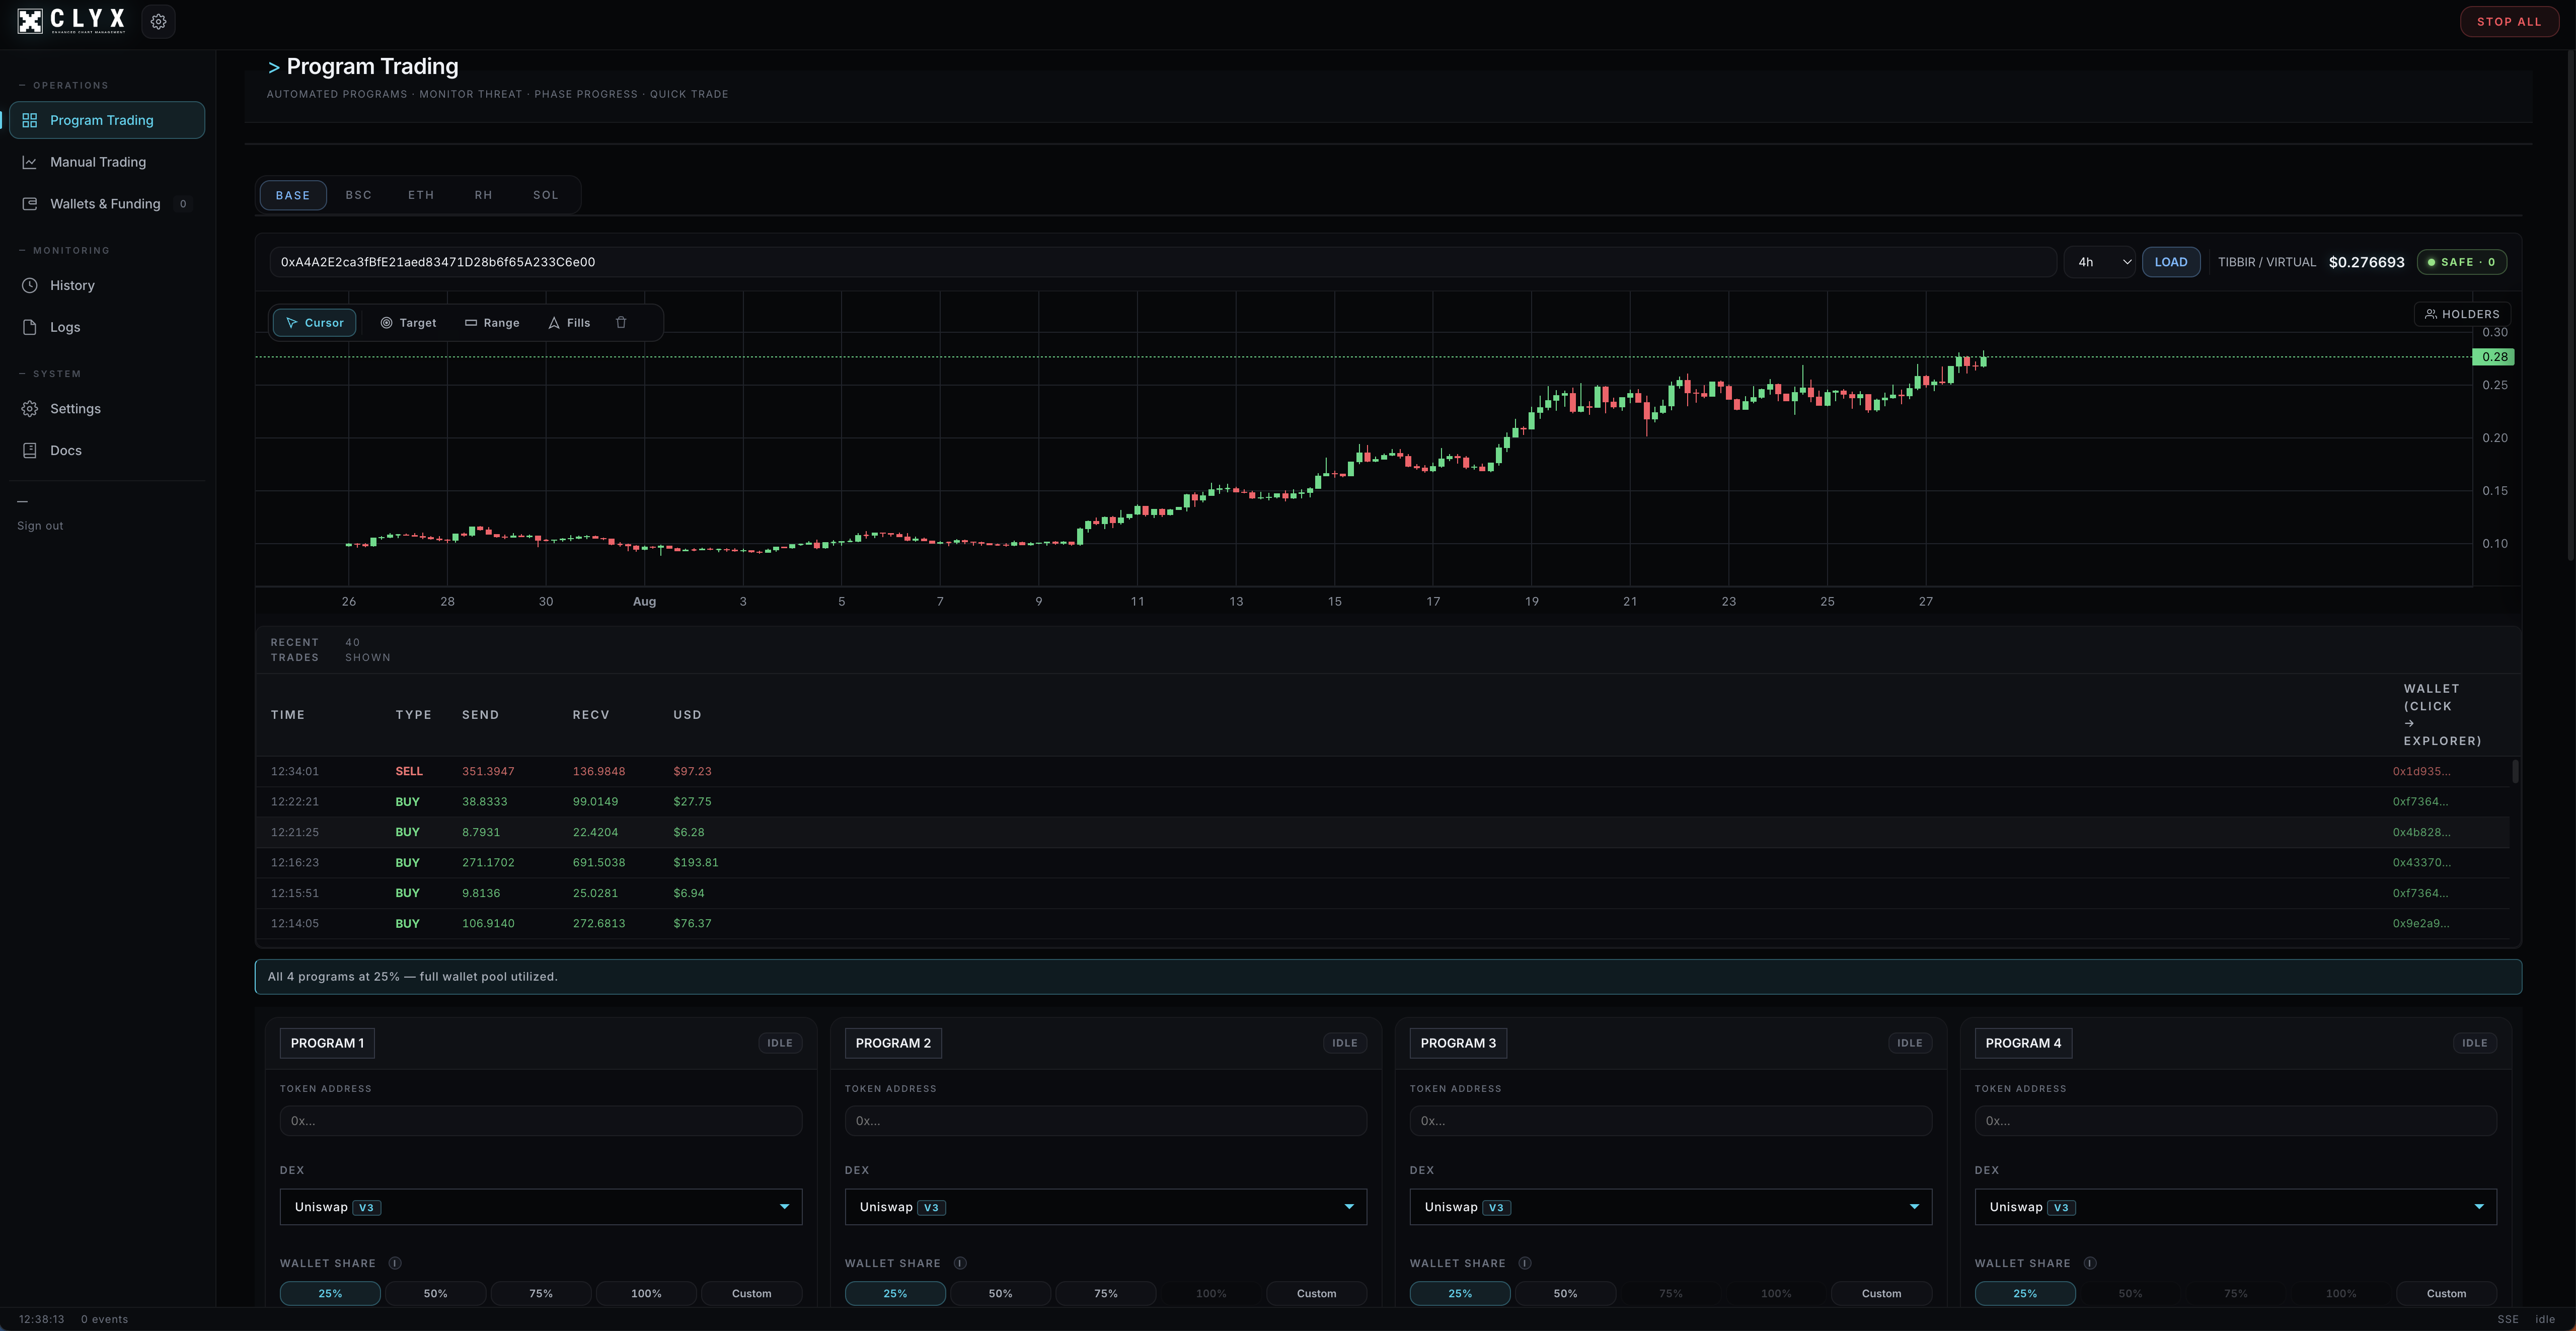The width and height of the screenshot is (2576, 1331).
Task: Switch to the BSC chain tab
Action: click(x=359, y=195)
